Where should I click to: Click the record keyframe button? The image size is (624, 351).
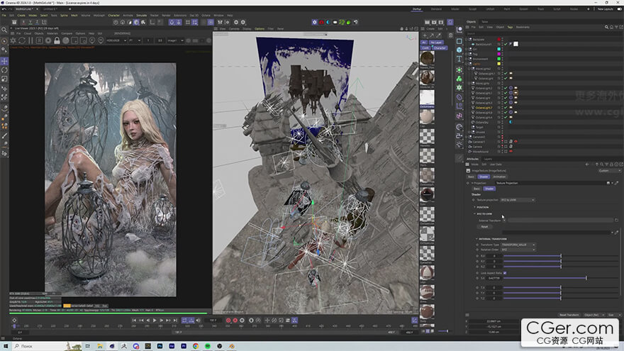pos(228,321)
